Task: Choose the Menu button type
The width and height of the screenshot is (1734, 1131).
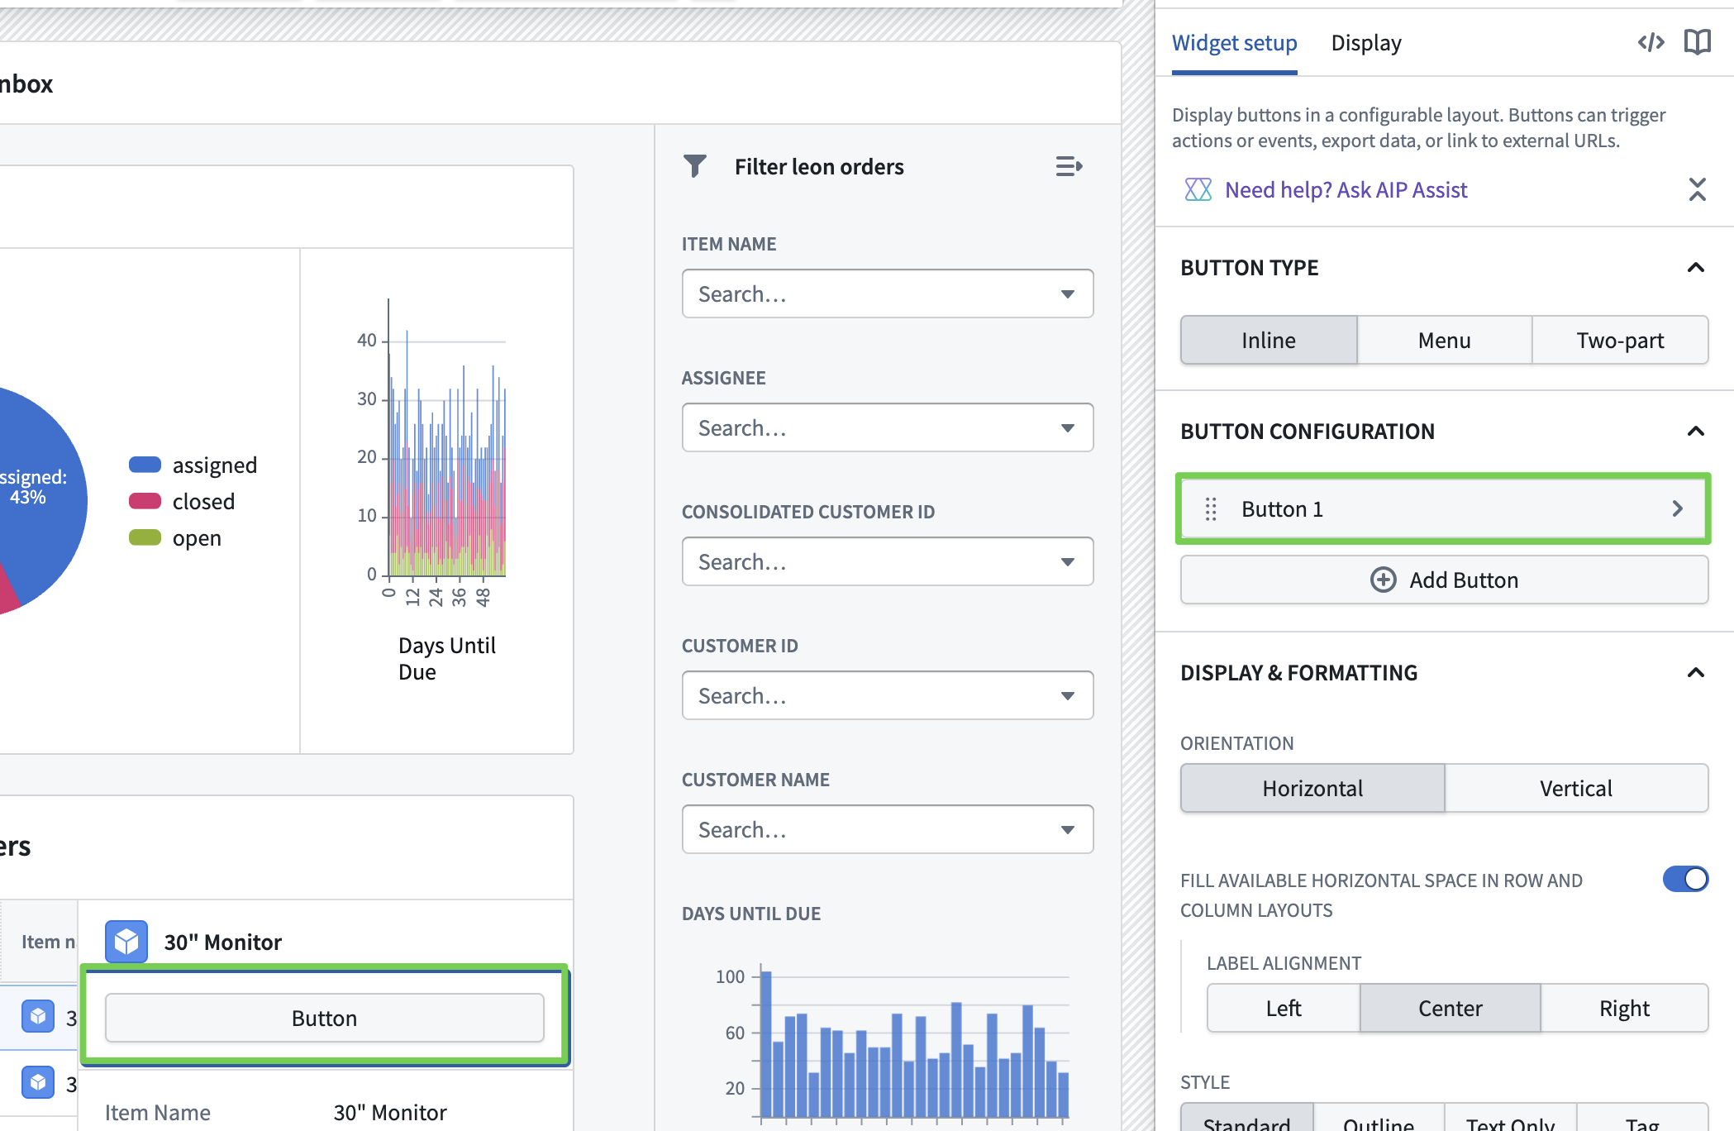Action: click(1444, 341)
